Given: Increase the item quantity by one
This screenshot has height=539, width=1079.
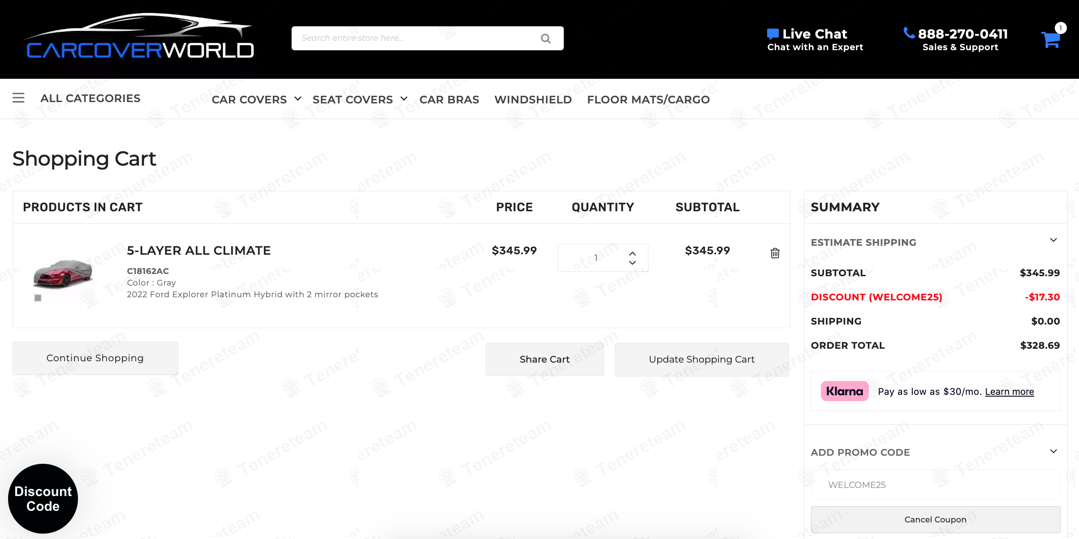Looking at the screenshot, I should coord(632,253).
